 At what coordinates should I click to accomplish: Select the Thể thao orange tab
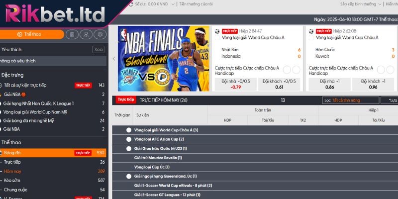32,34
